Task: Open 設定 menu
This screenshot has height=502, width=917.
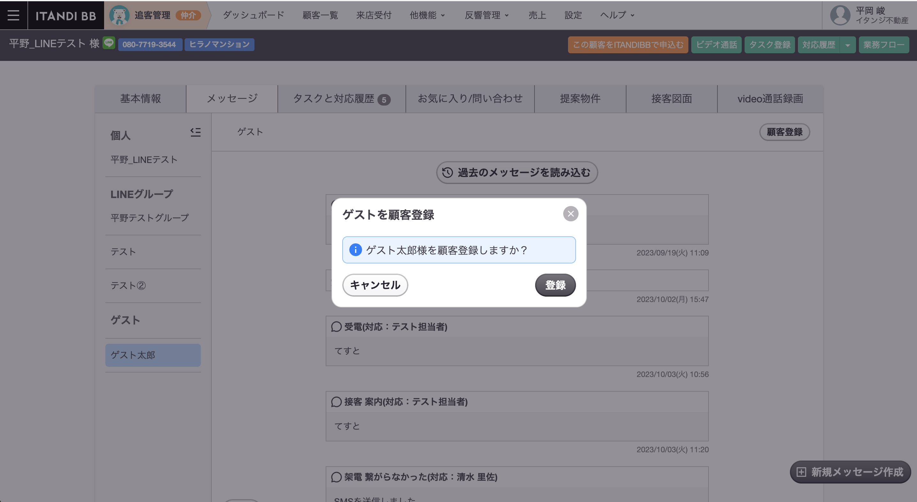Action: point(573,15)
